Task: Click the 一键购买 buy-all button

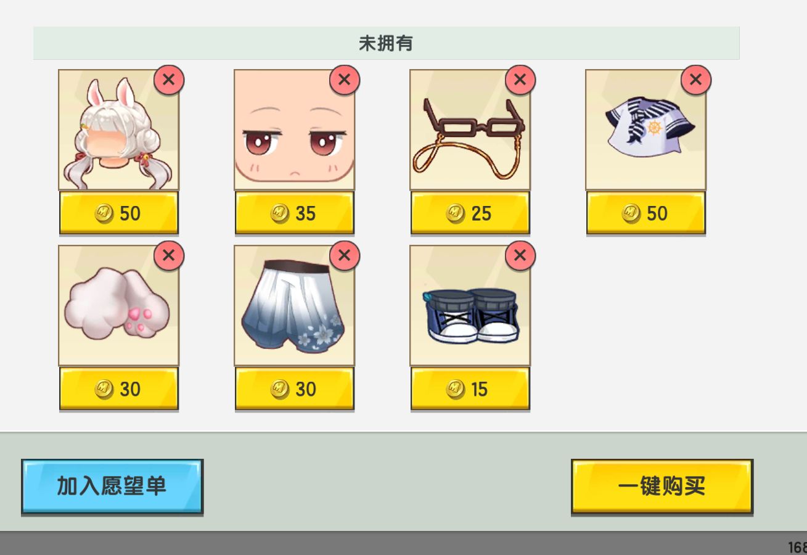Action: pos(662,487)
